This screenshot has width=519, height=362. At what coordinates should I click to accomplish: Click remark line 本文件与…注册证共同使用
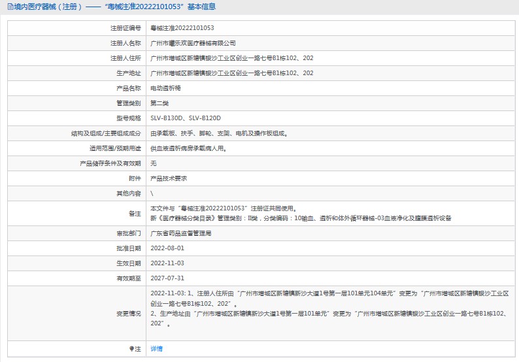224,208
